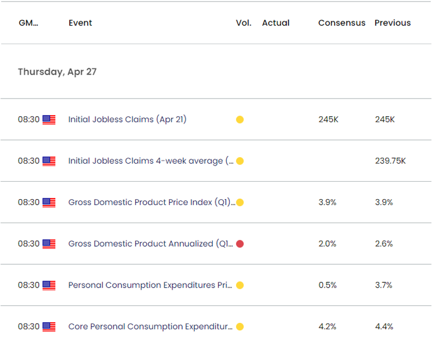The width and height of the screenshot is (432, 342).
Task: Click yellow volatility dot for Core Personal Consumption row
Action: click(239, 327)
